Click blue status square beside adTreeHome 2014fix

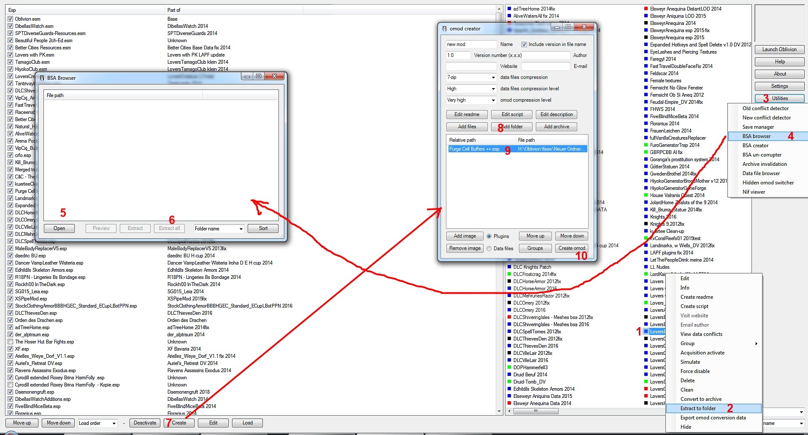pos(509,8)
